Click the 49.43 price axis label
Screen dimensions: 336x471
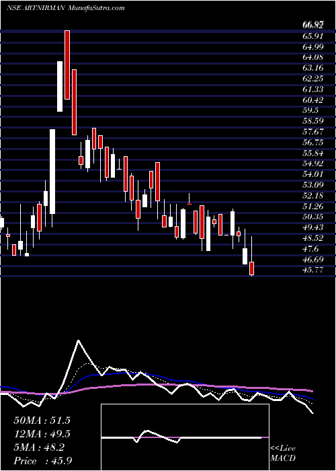(x=314, y=227)
